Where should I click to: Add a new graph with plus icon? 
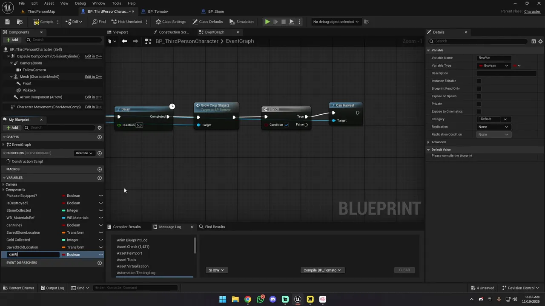[x=100, y=137]
